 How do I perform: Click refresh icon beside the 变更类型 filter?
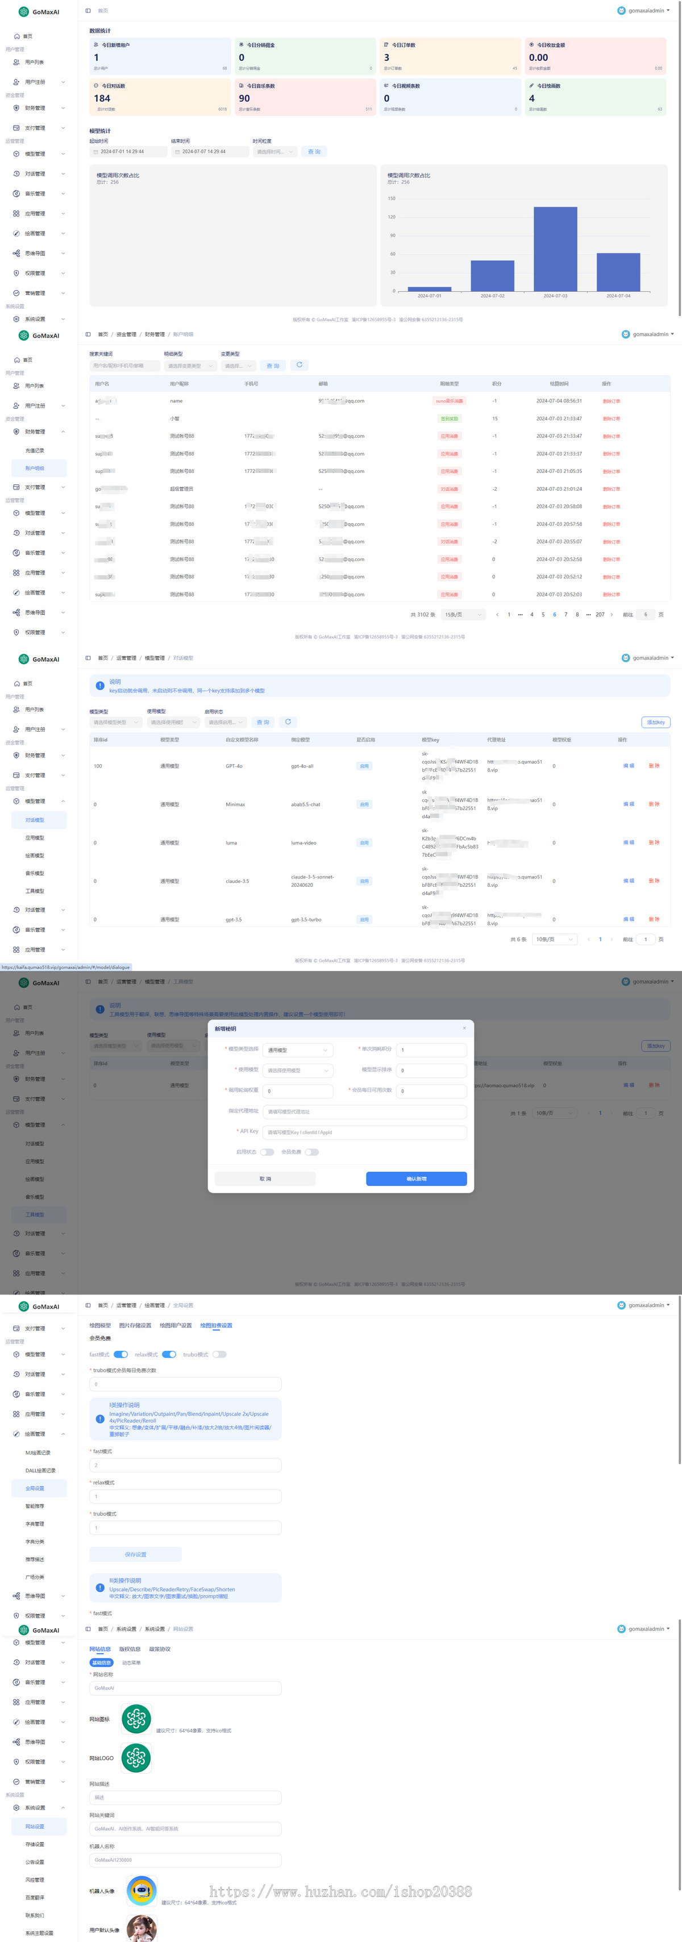click(x=299, y=365)
